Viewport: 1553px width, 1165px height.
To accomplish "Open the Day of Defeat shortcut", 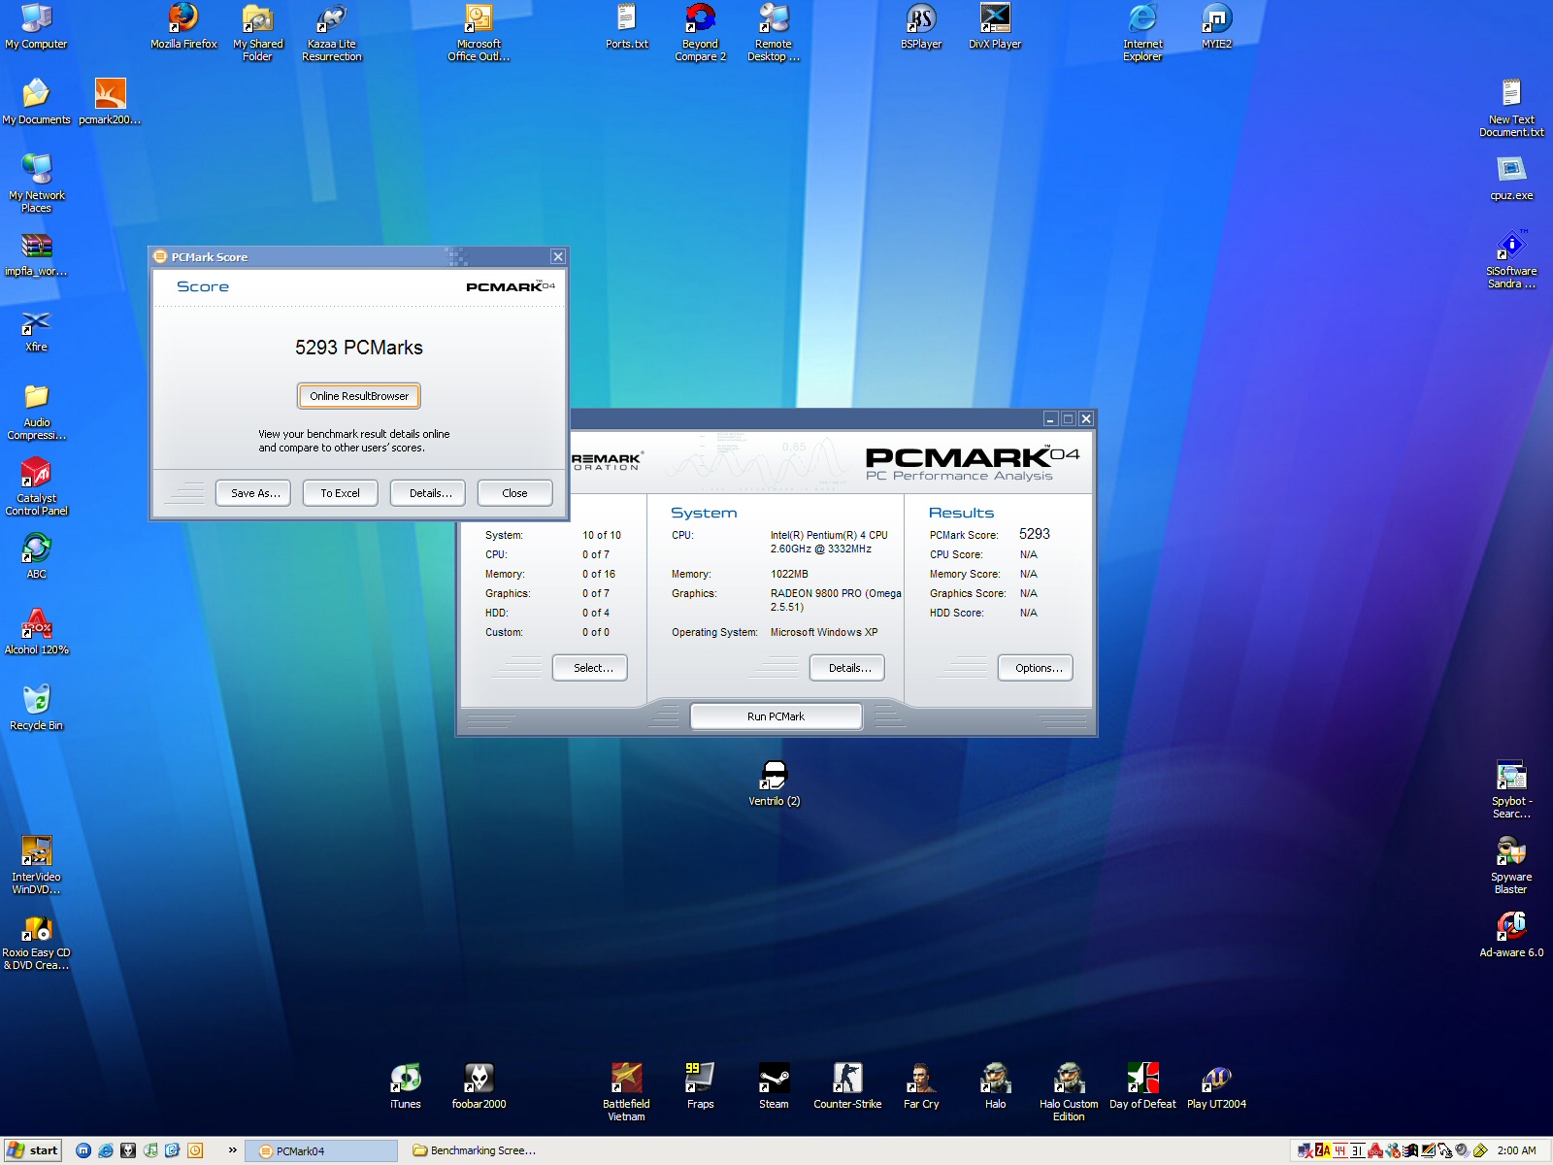I will pos(1142,1087).
